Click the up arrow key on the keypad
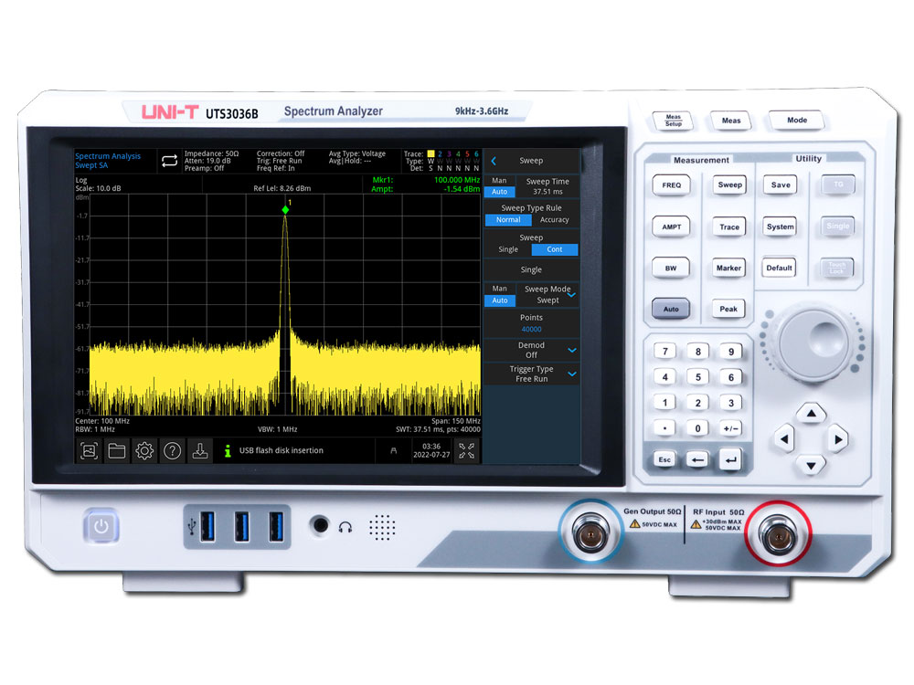914x685 pixels. pyautogui.click(x=811, y=414)
